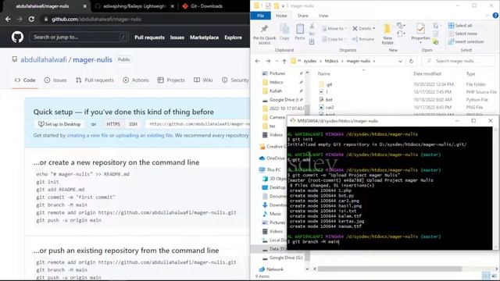Screen dimensions: 500x281
Task: Click the Copy ribbon icon
Action: pyautogui.click(x=284, y=32)
